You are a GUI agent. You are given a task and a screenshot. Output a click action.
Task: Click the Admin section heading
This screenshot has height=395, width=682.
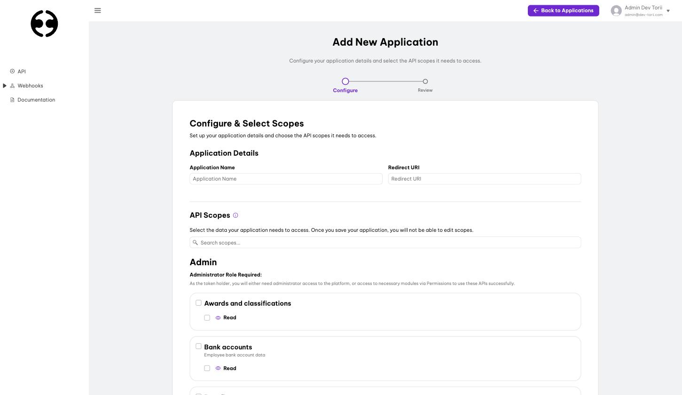[203, 262]
